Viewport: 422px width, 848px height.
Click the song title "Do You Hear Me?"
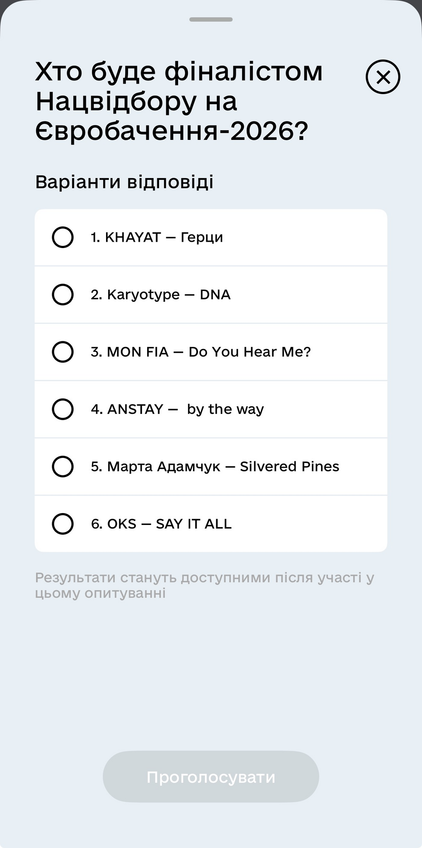coord(249,352)
